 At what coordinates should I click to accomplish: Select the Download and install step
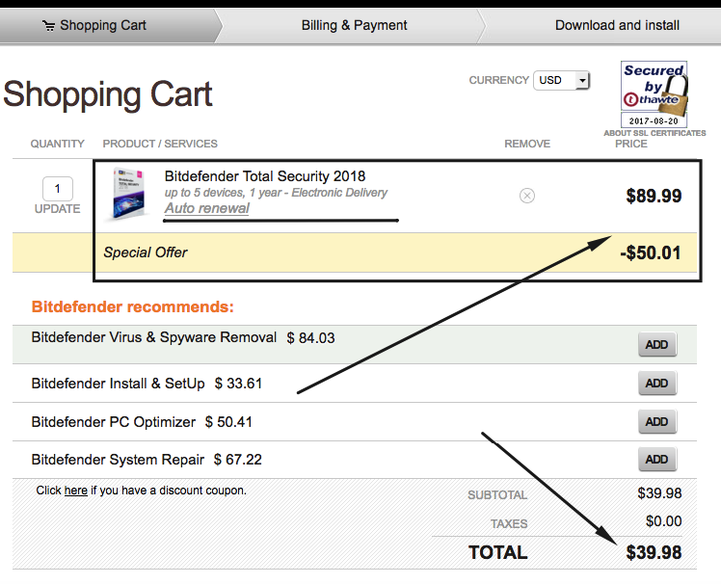point(617,25)
